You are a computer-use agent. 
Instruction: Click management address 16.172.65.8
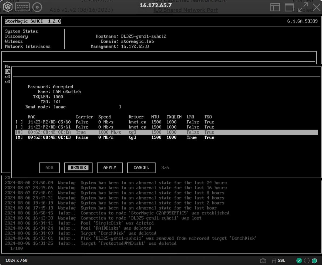coord(135,47)
